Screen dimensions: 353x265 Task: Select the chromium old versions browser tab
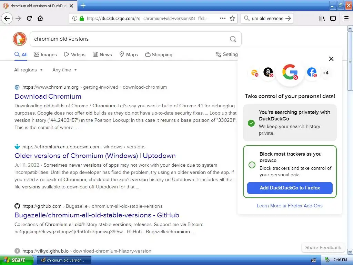click(x=38, y=6)
